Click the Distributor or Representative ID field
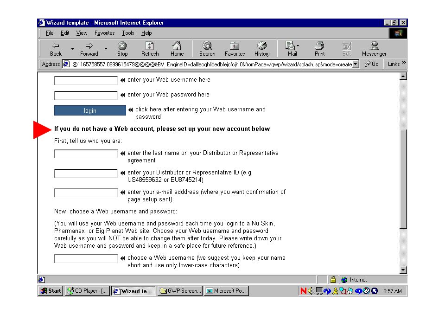The height and width of the screenshot is (334, 445). pos(86,173)
